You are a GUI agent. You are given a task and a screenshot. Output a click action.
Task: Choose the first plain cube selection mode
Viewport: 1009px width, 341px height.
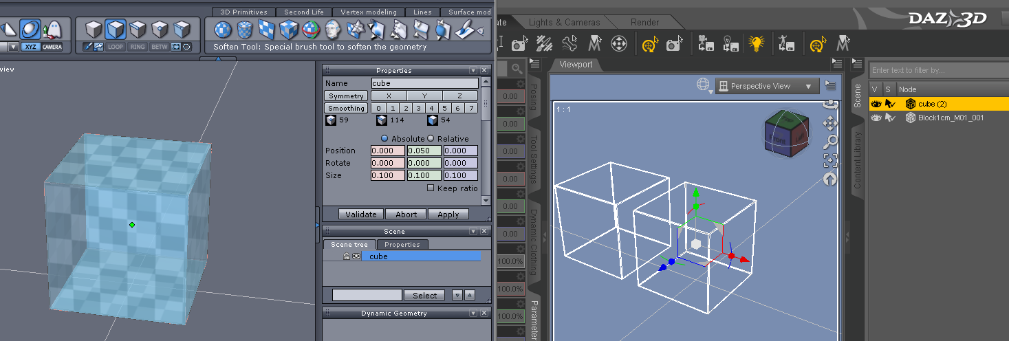pyautogui.click(x=94, y=29)
